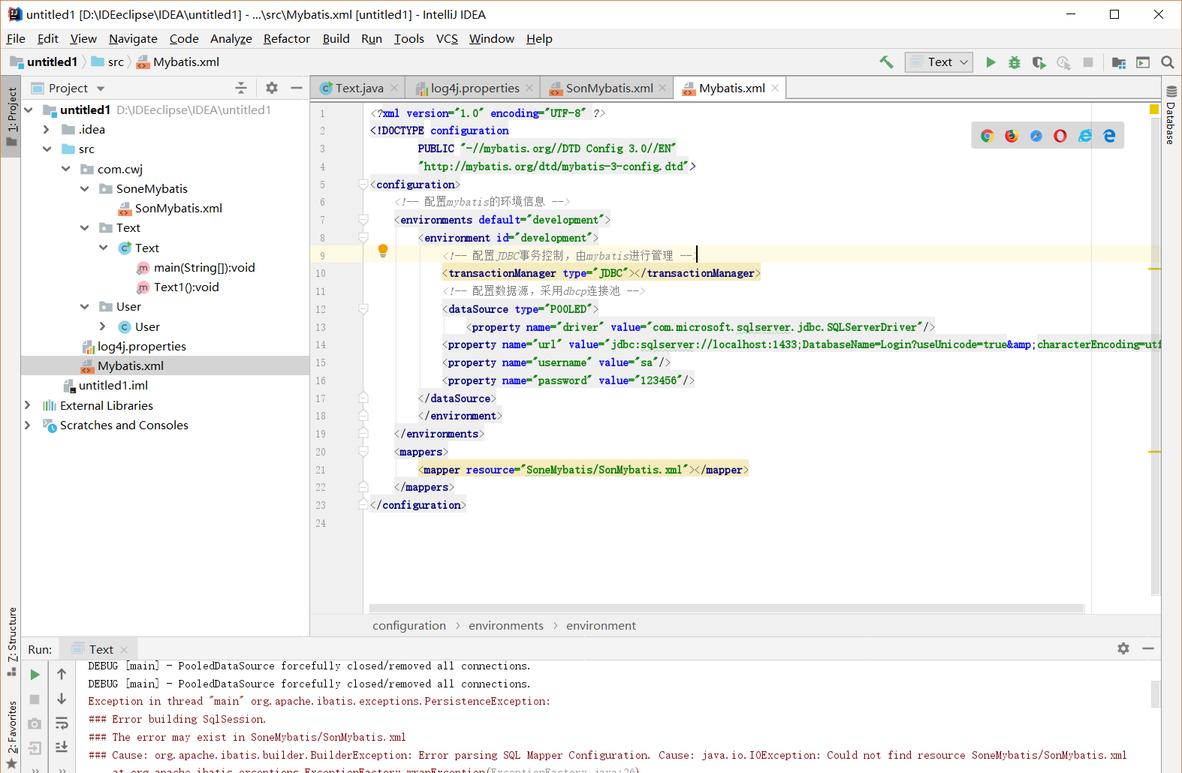The width and height of the screenshot is (1182, 773).
Task: Hide the Project panel with minus icon
Action: click(x=297, y=88)
